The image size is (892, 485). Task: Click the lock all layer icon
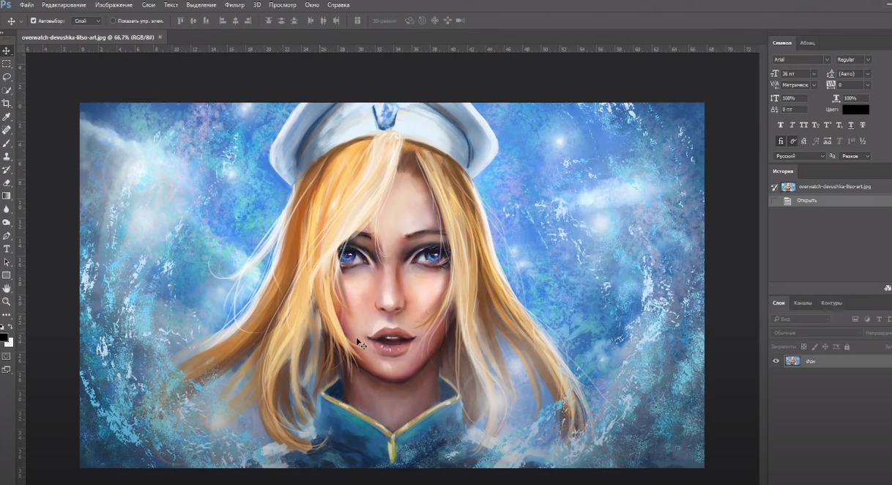[x=847, y=347]
